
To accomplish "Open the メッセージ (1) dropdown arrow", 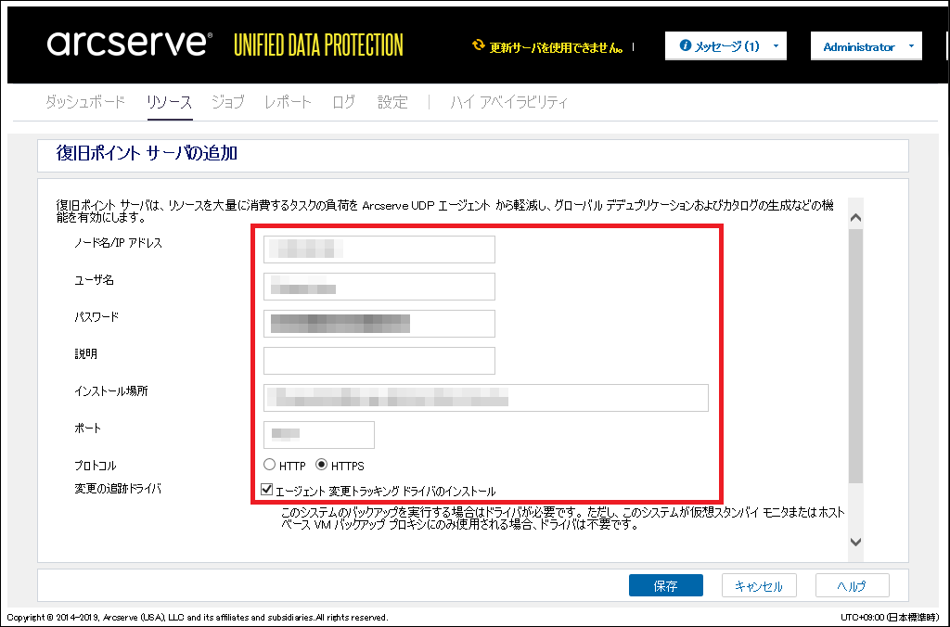I will tap(776, 46).
